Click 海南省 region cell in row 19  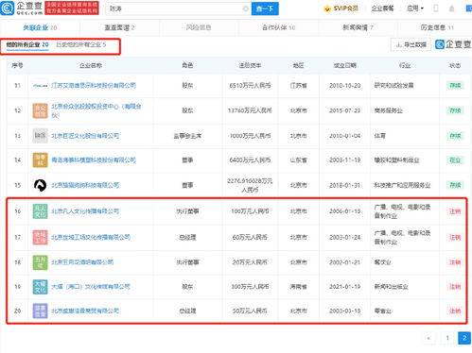click(299, 287)
